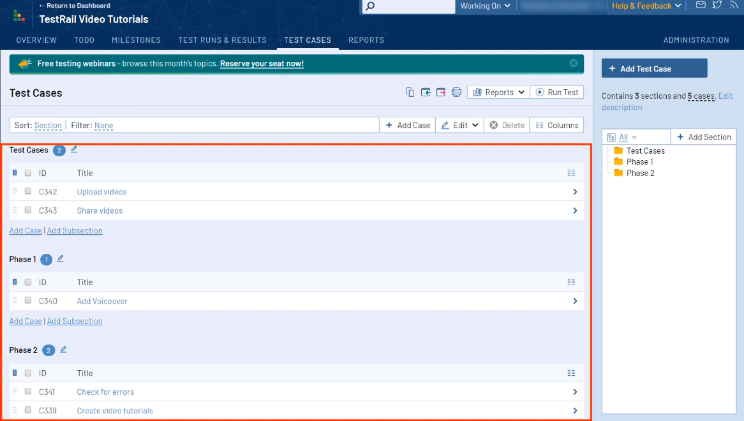Click column settings icon in Phase 1 table
This screenshot has height=421, width=744.
pos(571,282)
